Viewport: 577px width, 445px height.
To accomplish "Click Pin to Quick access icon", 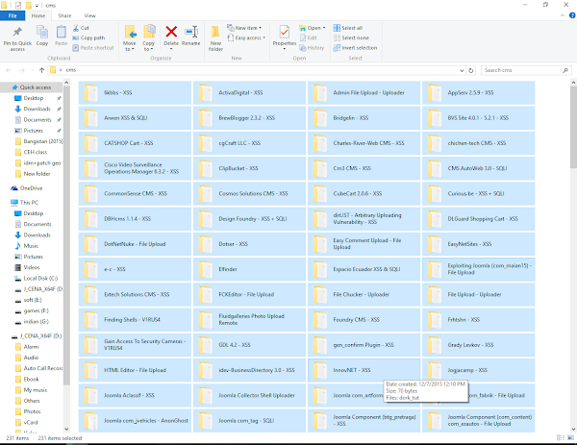I will [17, 32].
